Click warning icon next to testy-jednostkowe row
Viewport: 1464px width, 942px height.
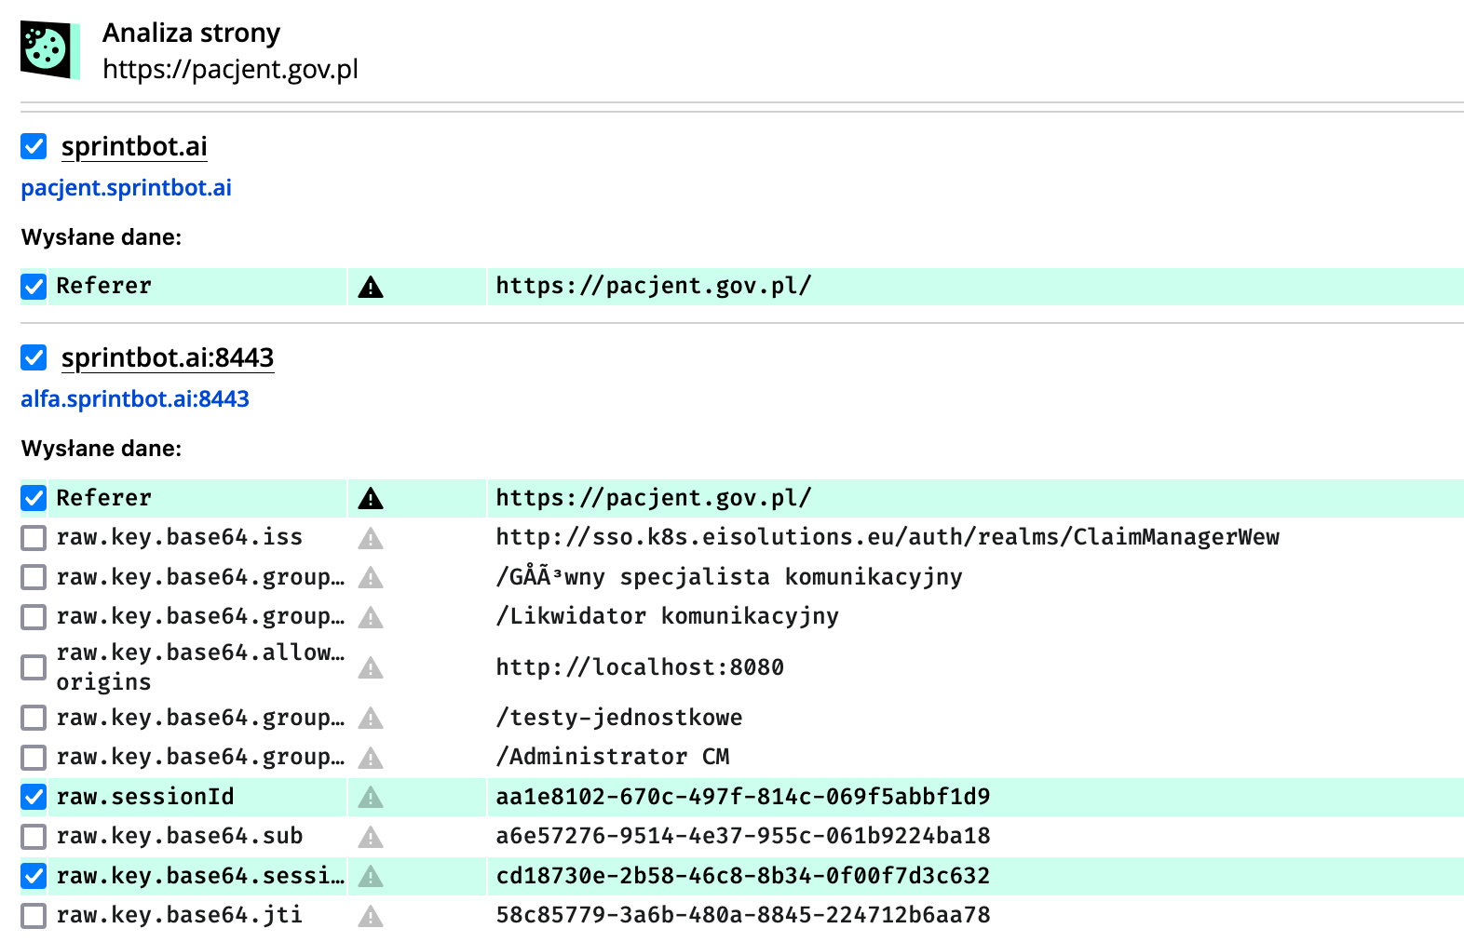pos(371,718)
